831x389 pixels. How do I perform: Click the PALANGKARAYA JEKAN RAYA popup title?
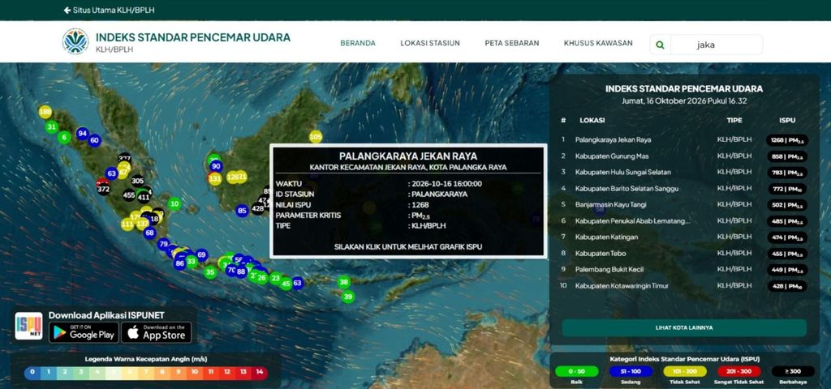click(x=408, y=156)
